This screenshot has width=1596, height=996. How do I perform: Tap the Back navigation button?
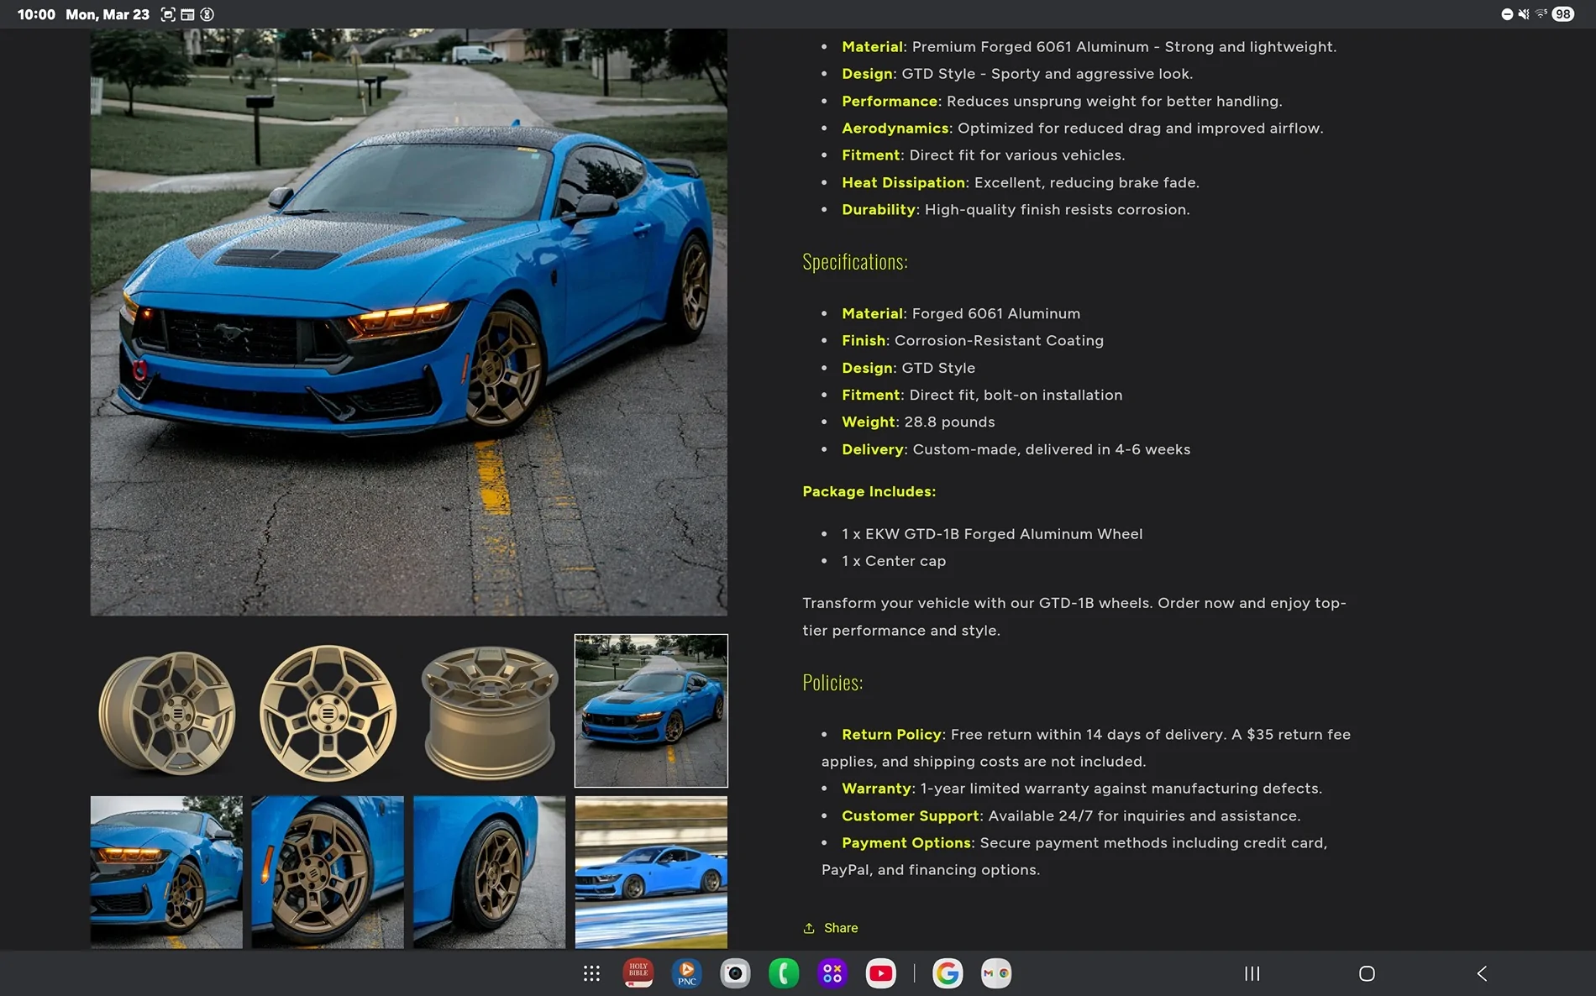(x=1482, y=973)
